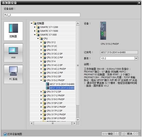Click the SIMATIC S7-1200 folder icon
Image resolution: width=142 pixels, height=137 pixels.
(x=38, y=27)
